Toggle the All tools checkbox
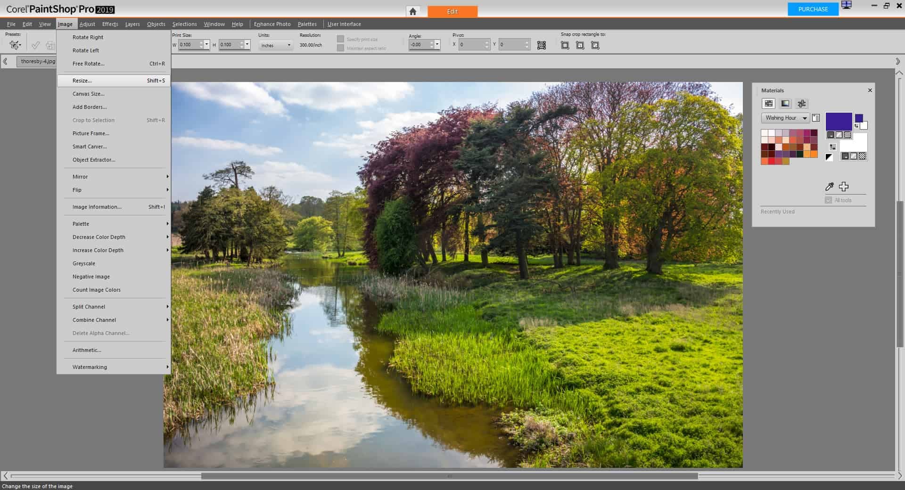905x490 pixels. click(828, 200)
